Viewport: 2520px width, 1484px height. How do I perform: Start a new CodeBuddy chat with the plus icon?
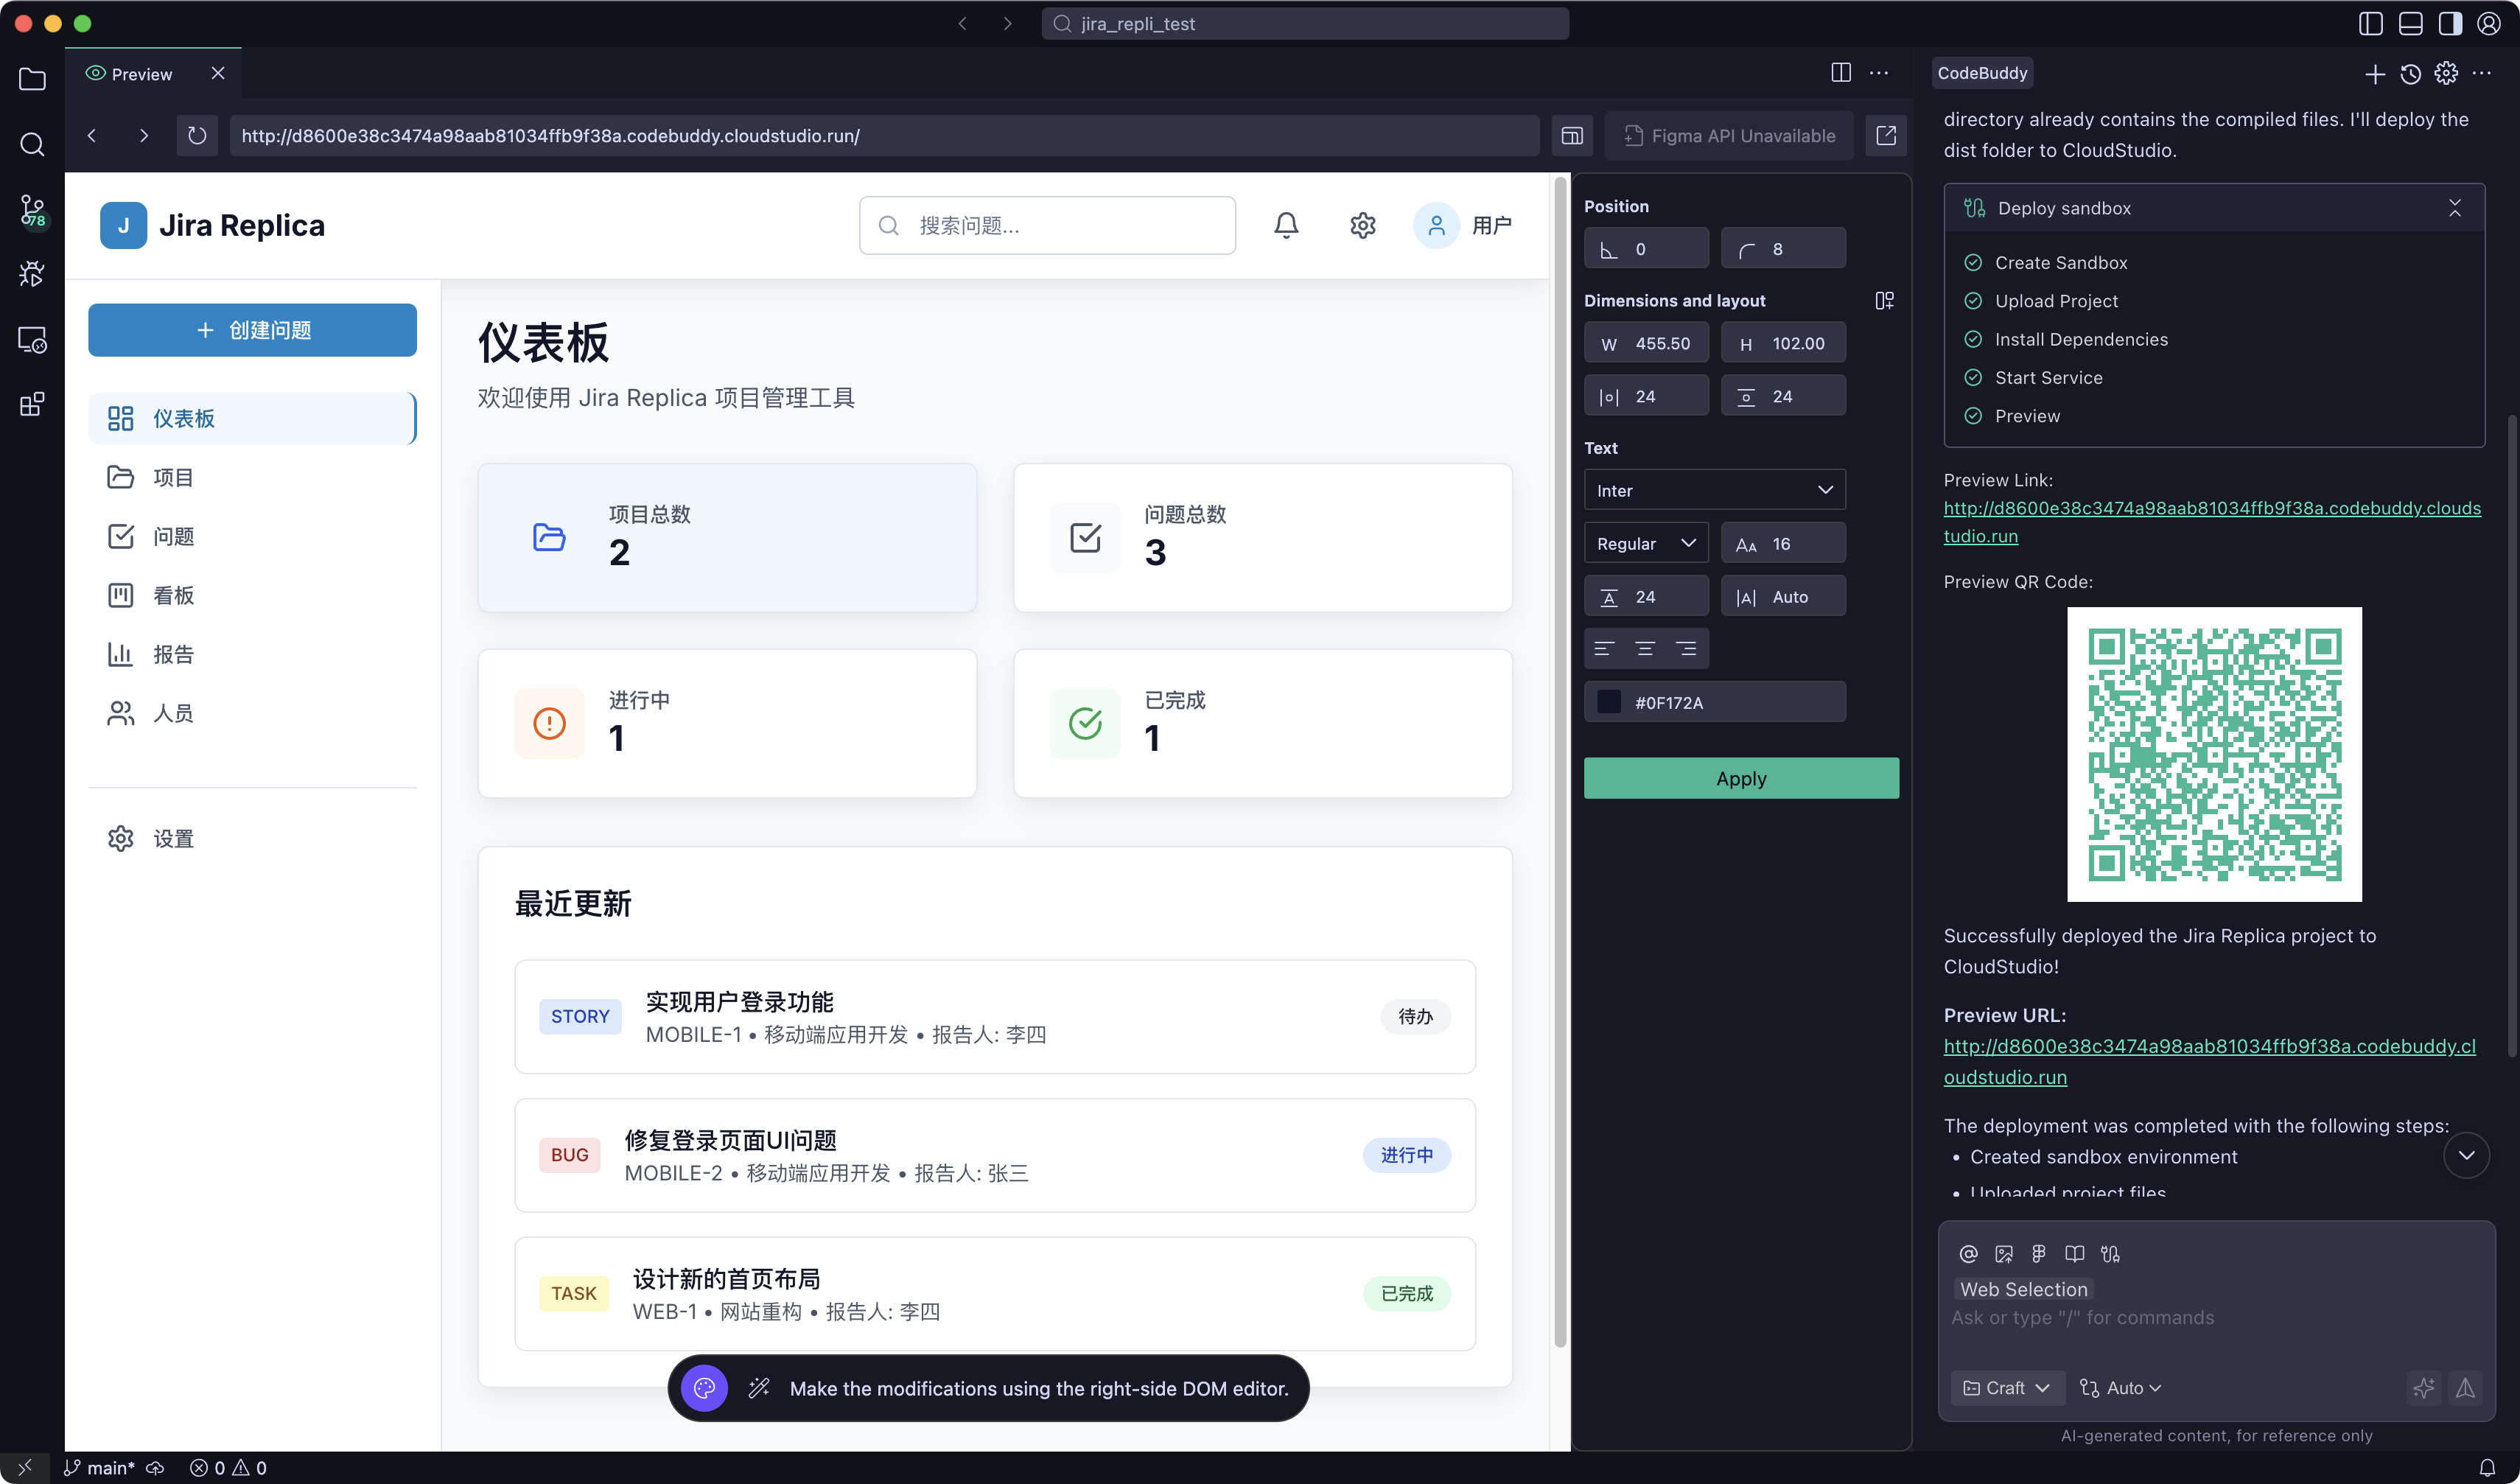2376,74
